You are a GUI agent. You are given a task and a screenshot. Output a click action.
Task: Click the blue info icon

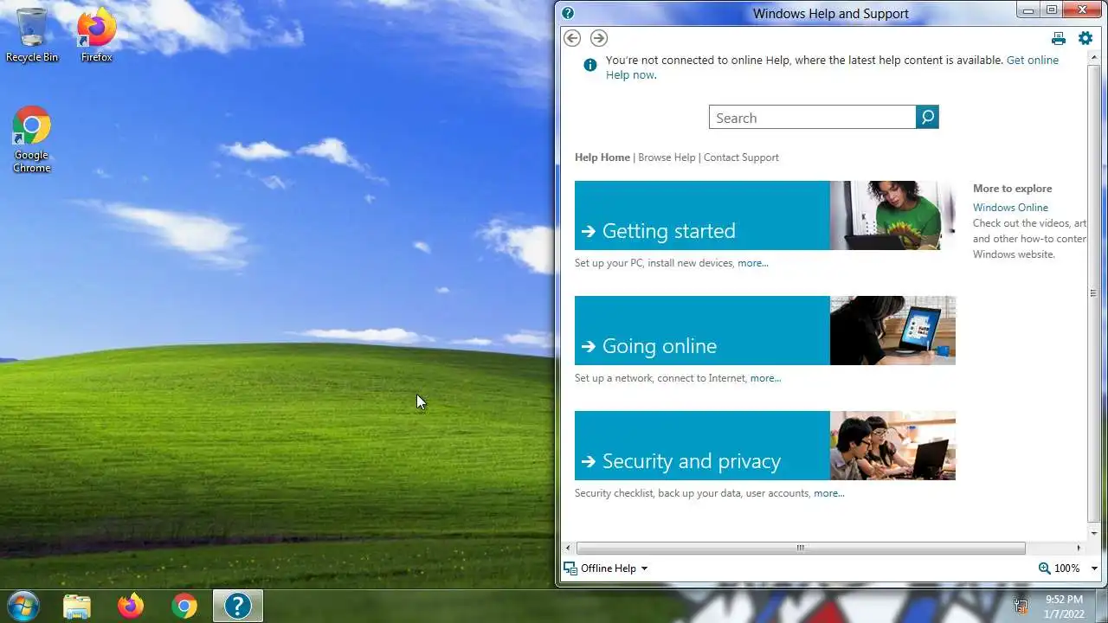pyautogui.click(x=590, y=65)
